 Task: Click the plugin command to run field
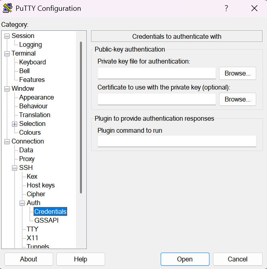click(177, 141)
